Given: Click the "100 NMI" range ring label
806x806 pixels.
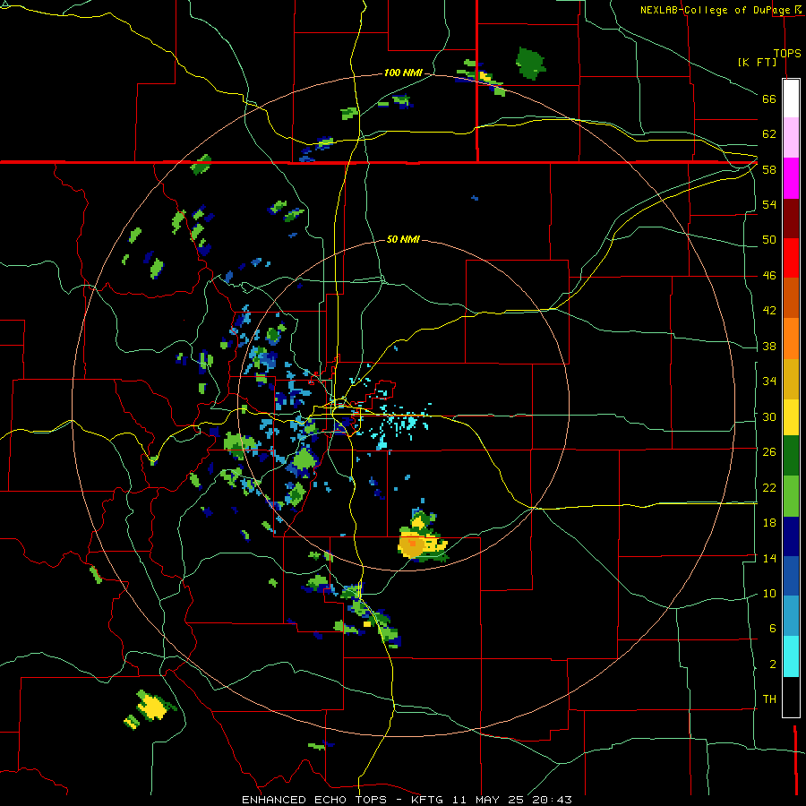Looking at the screenshot, I should (x=403, y=73).
